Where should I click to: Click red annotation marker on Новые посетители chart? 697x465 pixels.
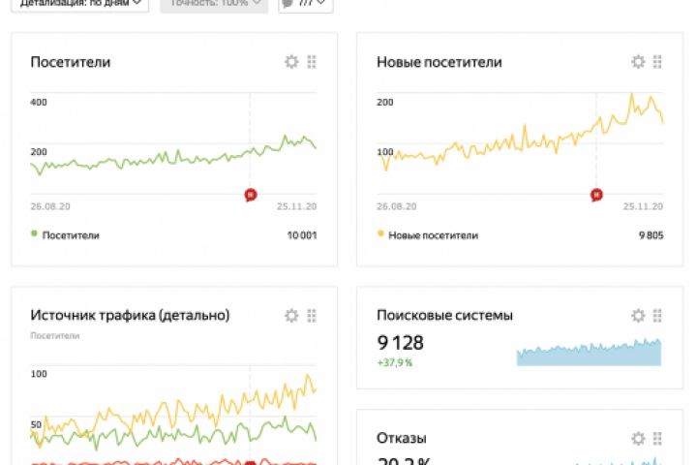click(596, 195)
